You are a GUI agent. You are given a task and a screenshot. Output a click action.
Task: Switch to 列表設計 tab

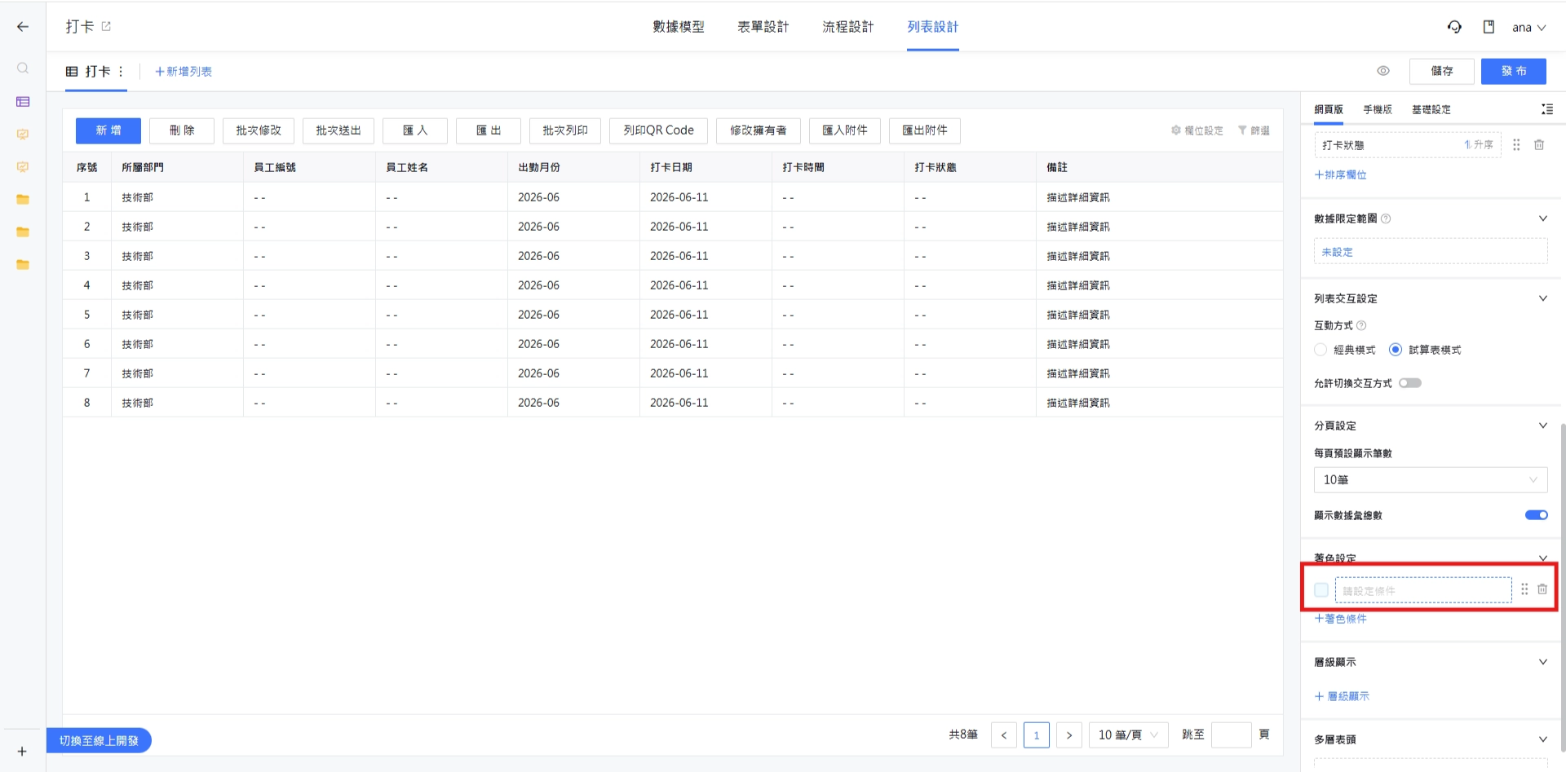click(x=933, y=27)
